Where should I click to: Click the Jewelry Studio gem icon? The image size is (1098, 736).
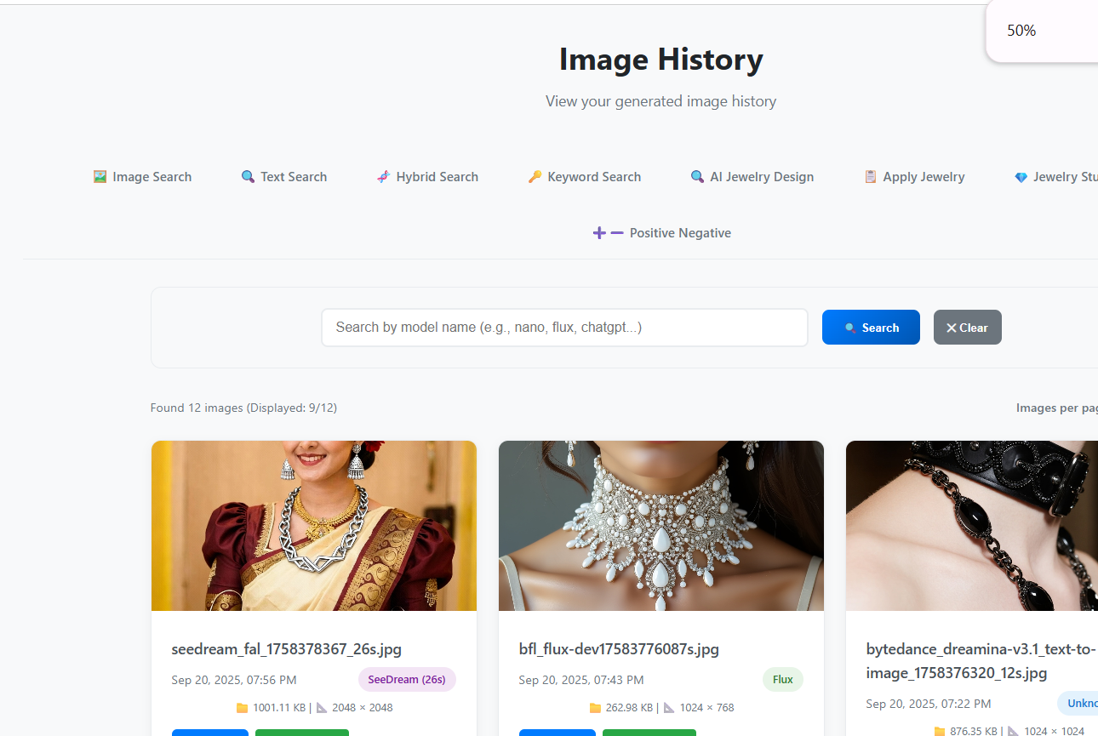point(1021,177)
